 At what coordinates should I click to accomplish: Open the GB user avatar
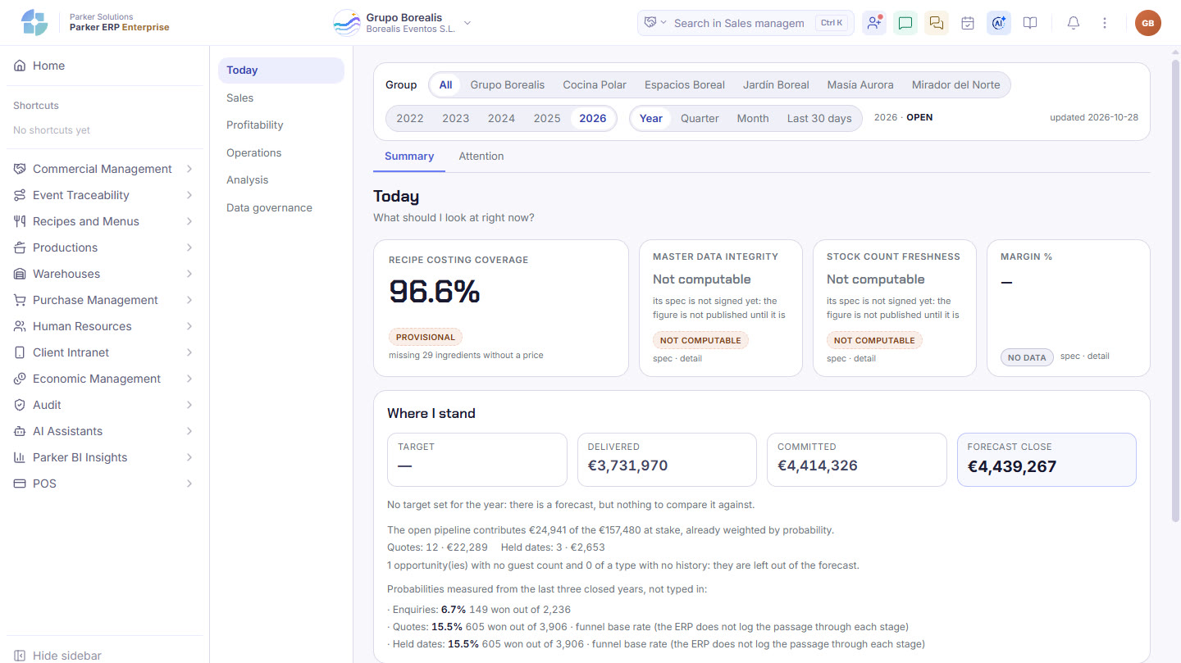pyautogui.click(x=1148, y=23)
